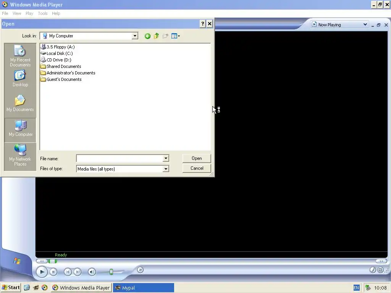Viewport: 391px width, 293px height.
Task: Switch to Mypal taskbar button
Action: click(144, 288)
